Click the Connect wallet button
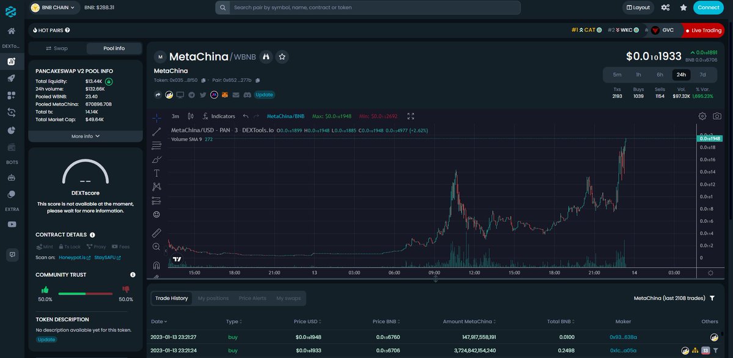The image size is (733, 358). tap(709, 7)
